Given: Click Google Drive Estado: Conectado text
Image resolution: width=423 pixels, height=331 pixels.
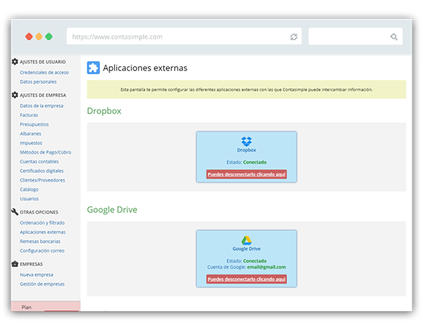Looking at the screenshot, I should click(246, 261).
